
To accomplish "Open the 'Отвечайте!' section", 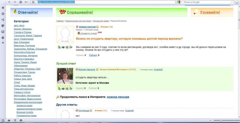I will [x=28, y=12].
